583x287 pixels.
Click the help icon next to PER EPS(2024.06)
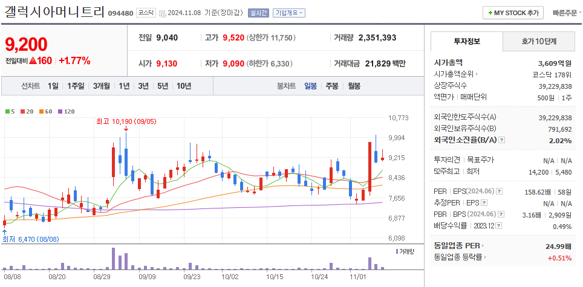(500, 192)
